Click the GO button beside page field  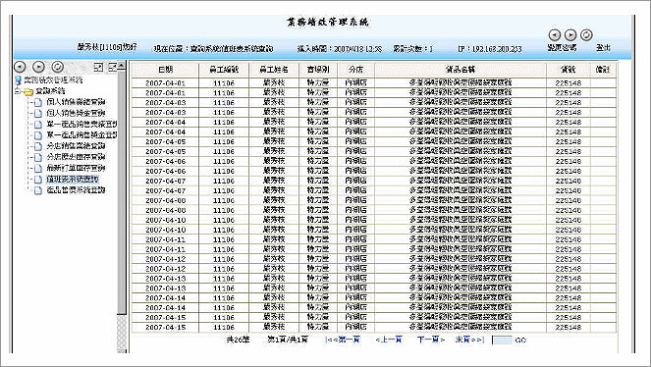click(x=520, y=341)
